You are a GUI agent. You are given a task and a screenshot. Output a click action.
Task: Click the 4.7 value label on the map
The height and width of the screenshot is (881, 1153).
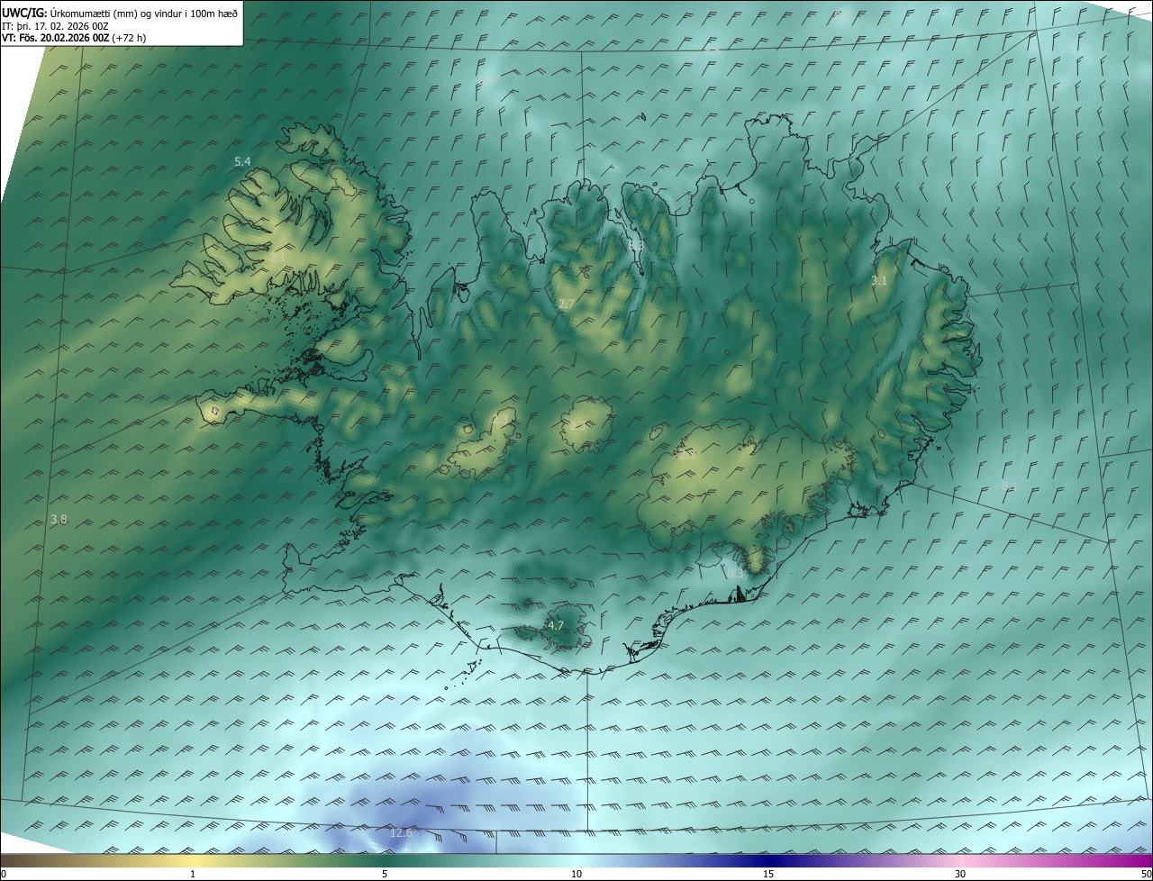click(x=556, y=625)
